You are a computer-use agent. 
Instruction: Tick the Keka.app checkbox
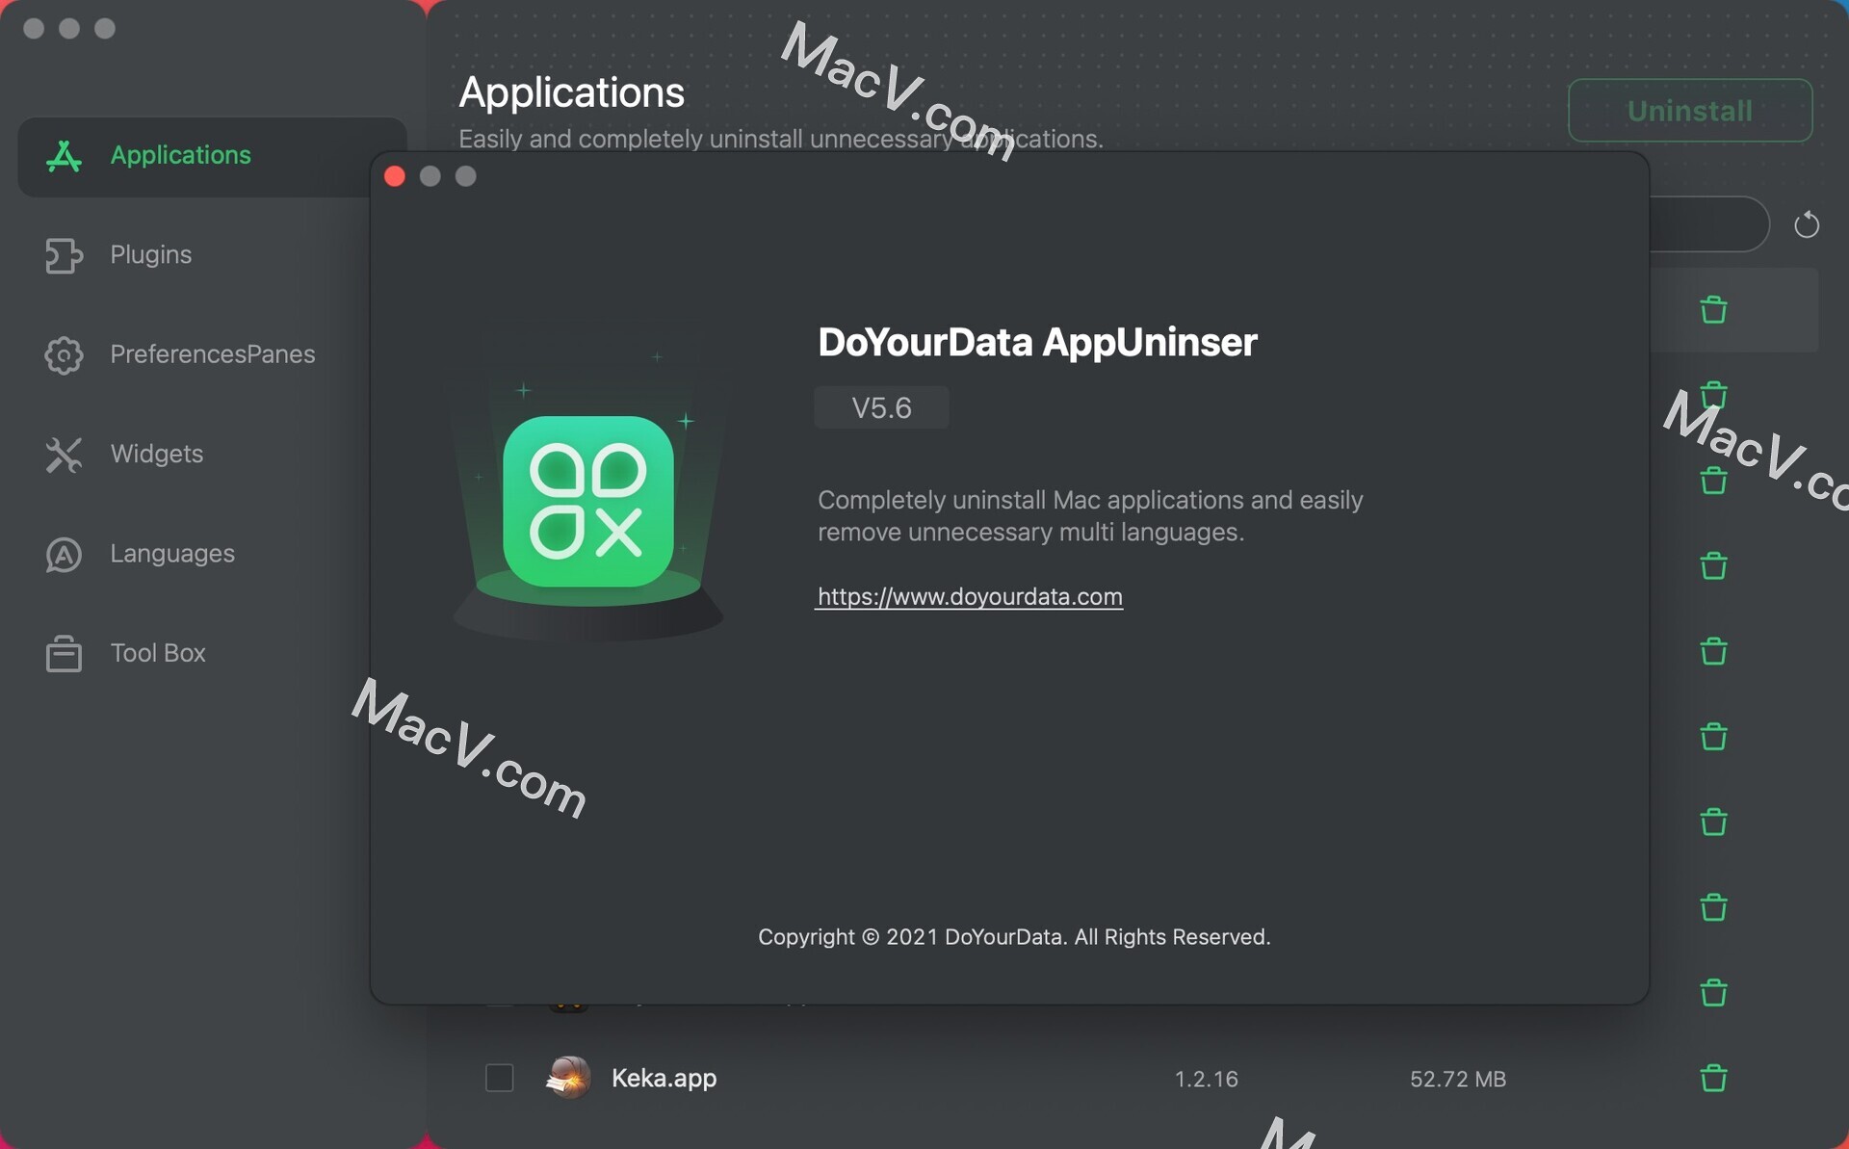[500, 1078]
